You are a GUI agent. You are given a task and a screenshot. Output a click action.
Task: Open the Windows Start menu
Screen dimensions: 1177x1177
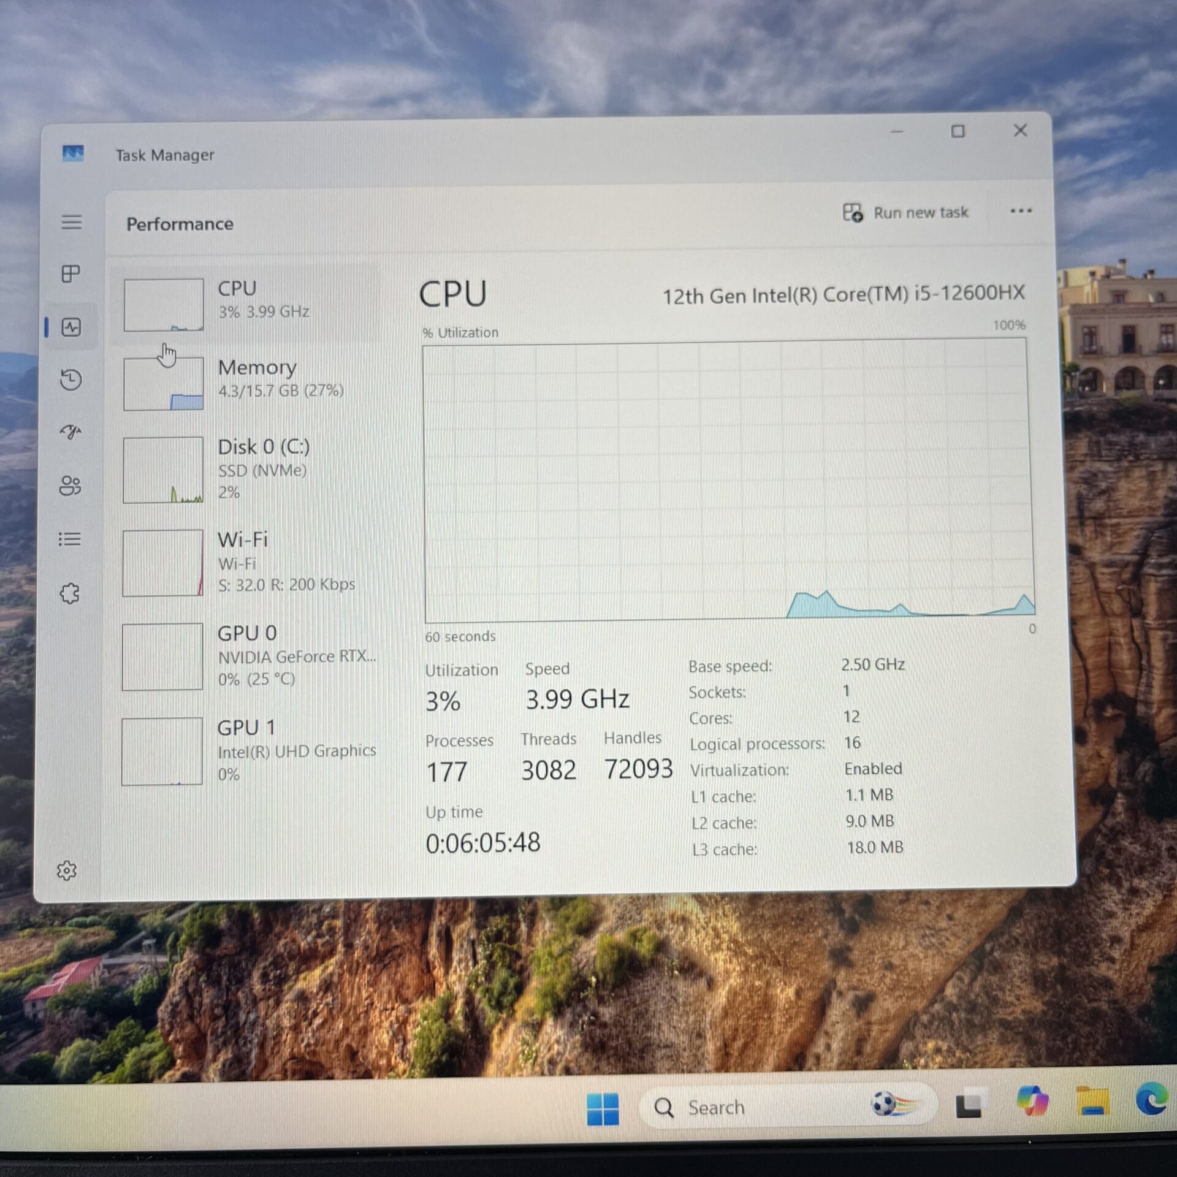pyautogui.click(x=603, y=1109)
